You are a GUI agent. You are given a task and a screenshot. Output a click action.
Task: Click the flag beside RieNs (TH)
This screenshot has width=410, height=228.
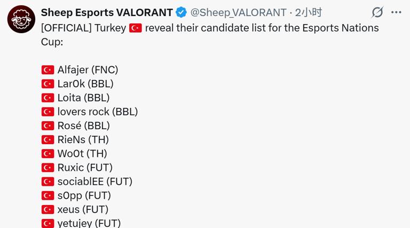point(48,140)
